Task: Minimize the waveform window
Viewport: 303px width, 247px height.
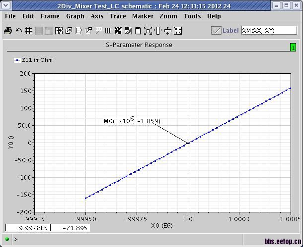Action: coord(277,5)
